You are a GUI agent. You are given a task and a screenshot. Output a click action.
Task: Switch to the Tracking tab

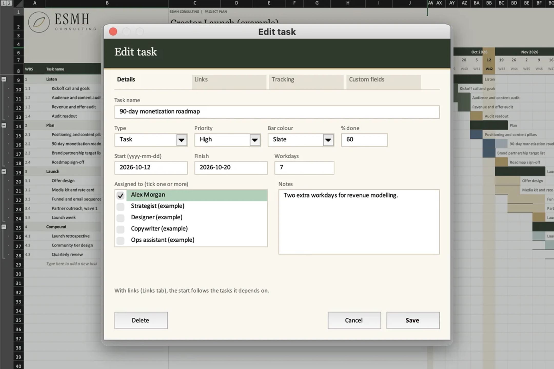(306, 82)
